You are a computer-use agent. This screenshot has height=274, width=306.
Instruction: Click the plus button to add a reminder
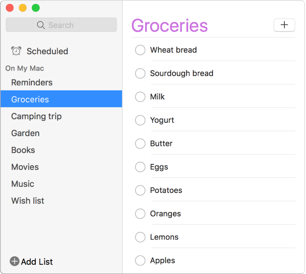284,25
